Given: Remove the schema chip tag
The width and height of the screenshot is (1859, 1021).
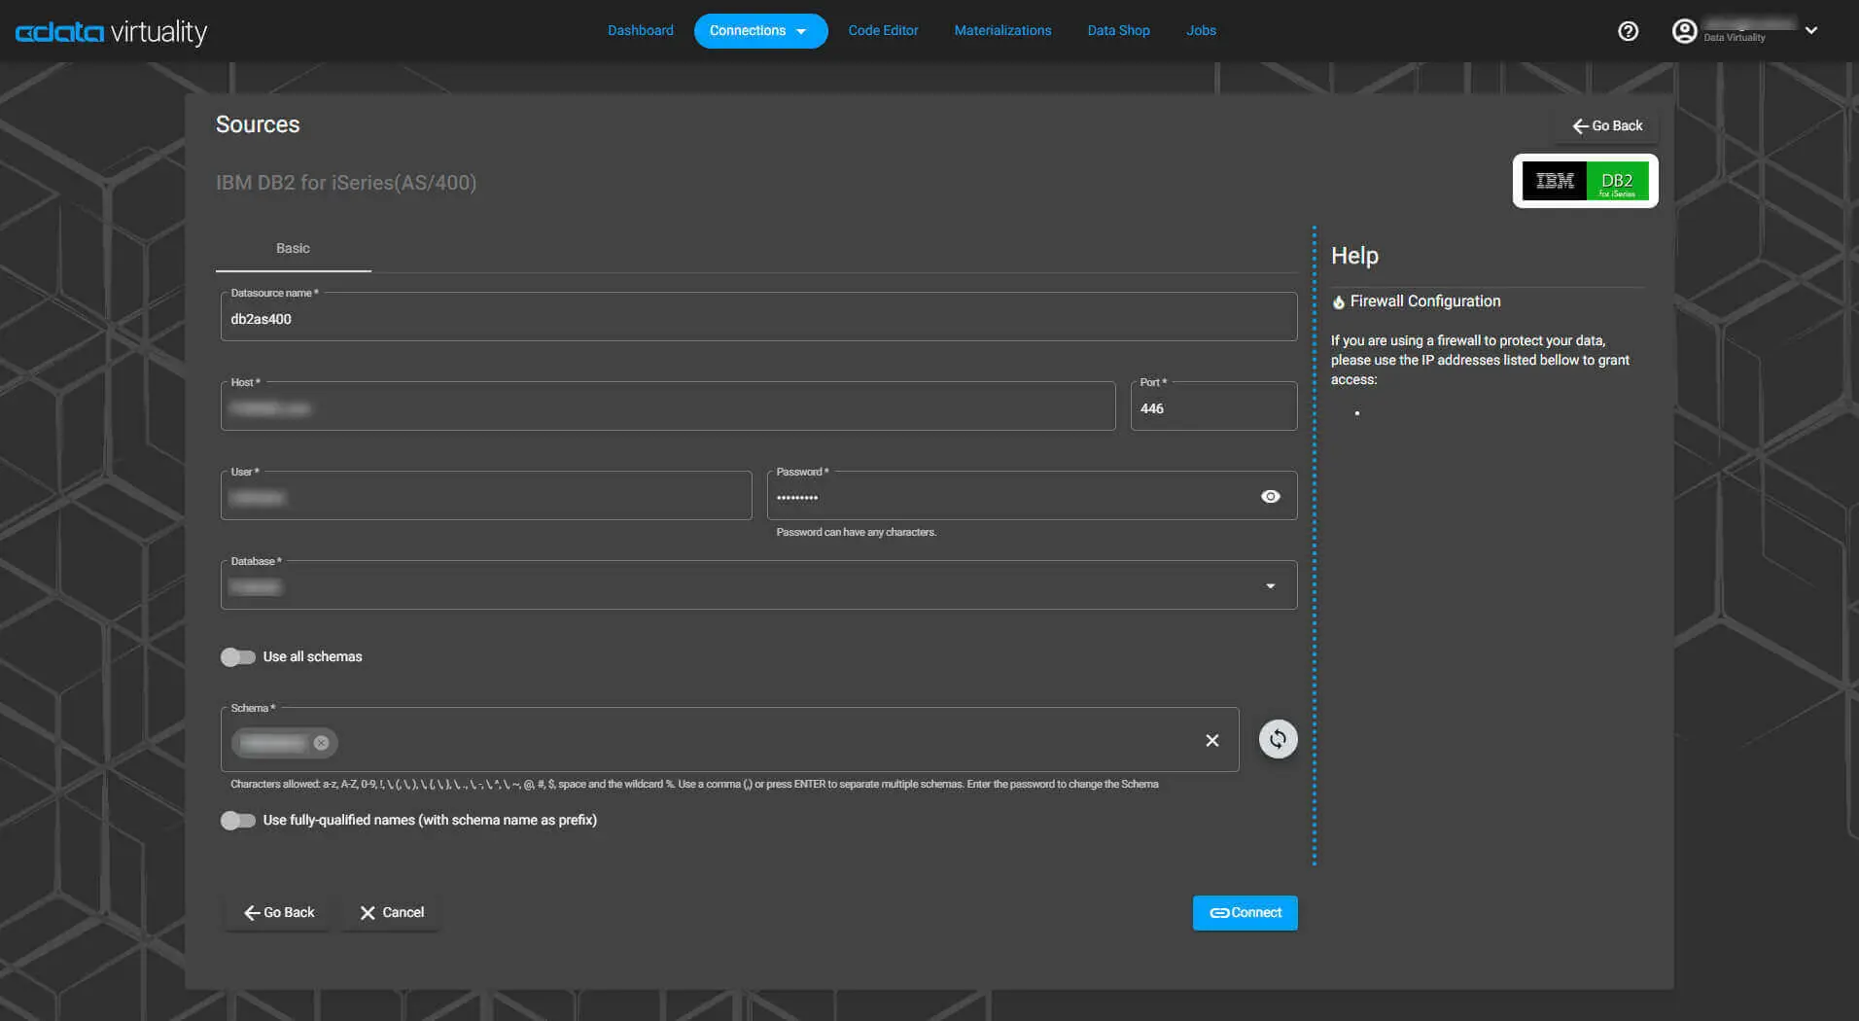Looking at the screenshot, I should [321, 743].
